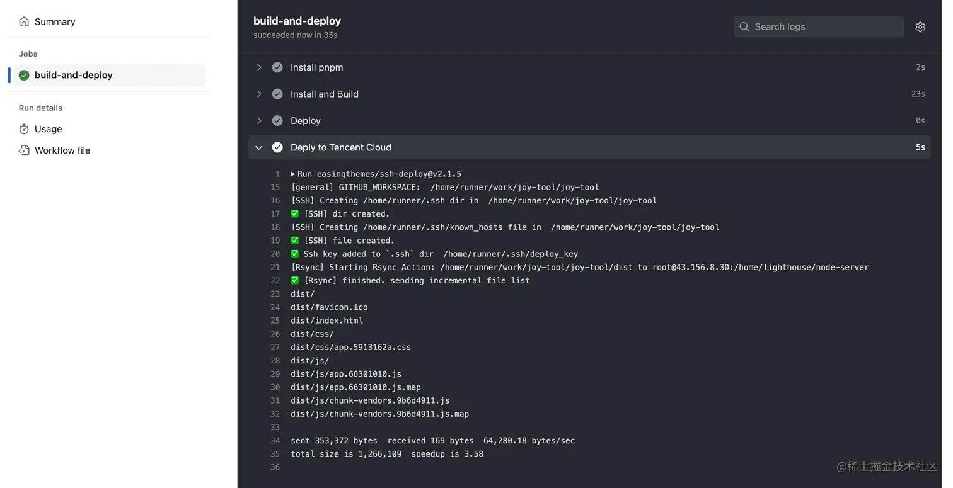The height and width of the screenshot is (488, 953).
Task: Click the Deply to Tencent Cloud check icon
Action: click(277, 147)
